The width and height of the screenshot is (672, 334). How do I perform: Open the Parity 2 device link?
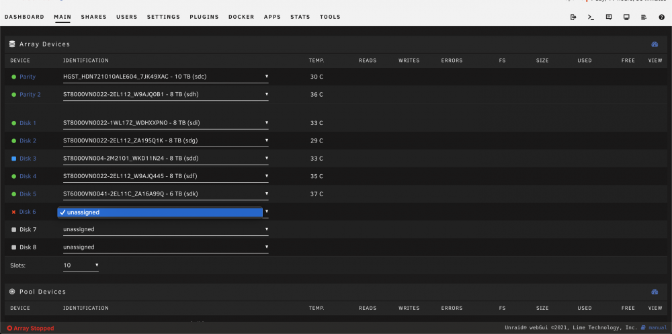(30, 94)
